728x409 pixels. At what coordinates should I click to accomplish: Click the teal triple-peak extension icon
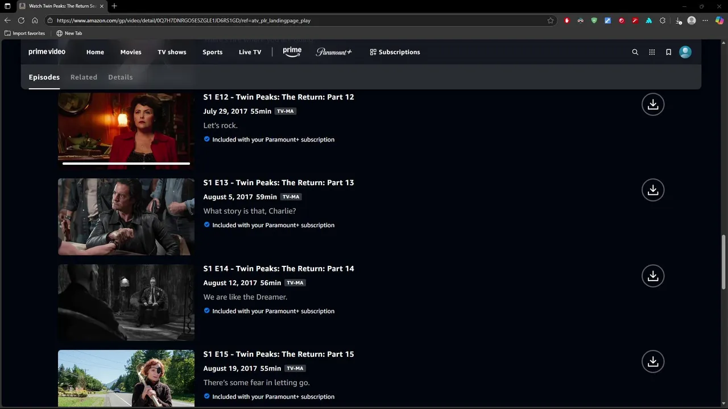pos(649,20)
